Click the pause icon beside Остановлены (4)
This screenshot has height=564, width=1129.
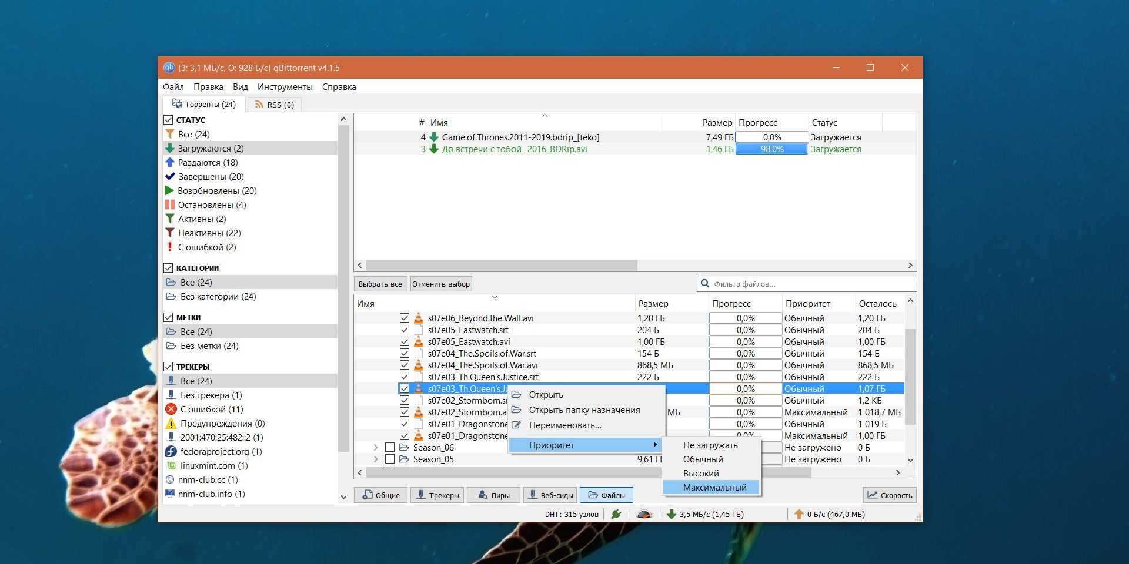170,205
